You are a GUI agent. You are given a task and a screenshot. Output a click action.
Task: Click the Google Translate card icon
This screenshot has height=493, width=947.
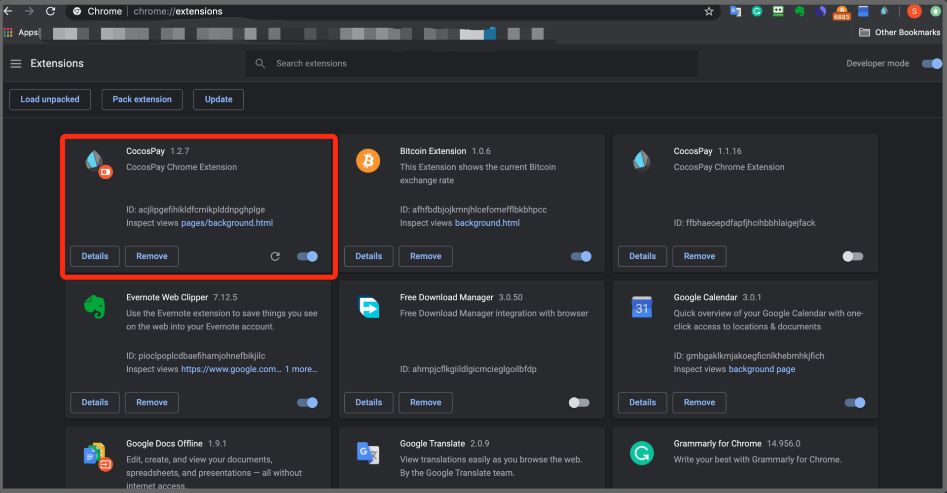pyautogui.click(x=368, y=453)
